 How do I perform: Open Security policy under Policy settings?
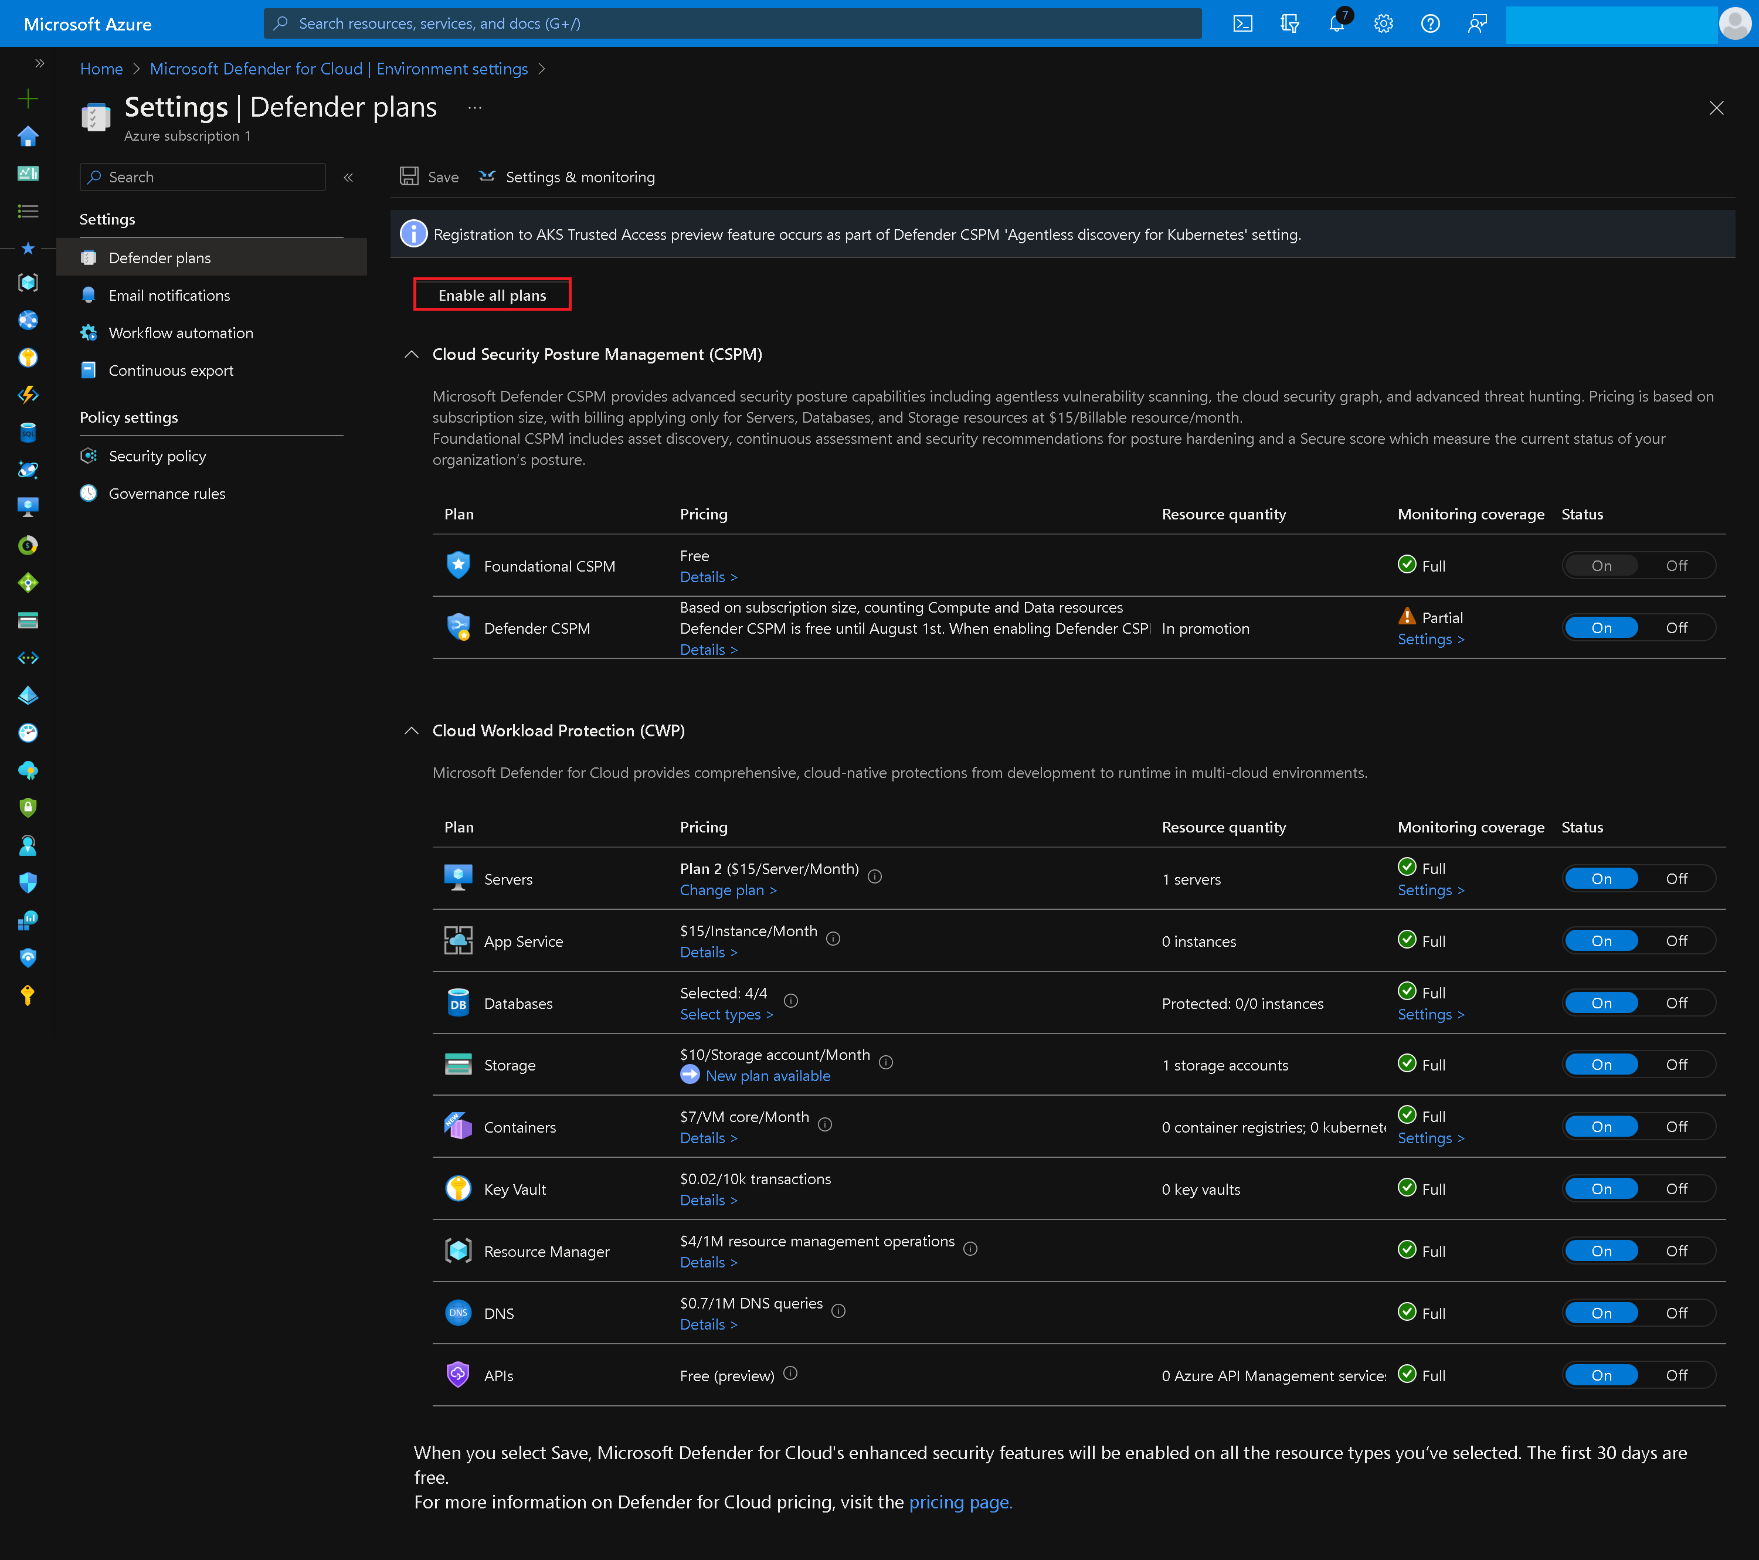pos(158,455)
